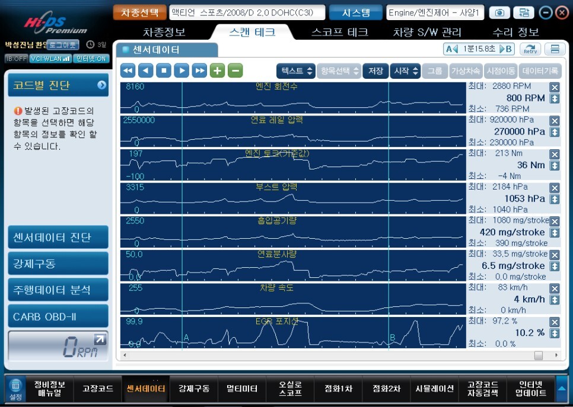The height and width of the screenshot is (407, 573).
Task: Click the 차종선택 vehicle selection button
Action: 139,13
